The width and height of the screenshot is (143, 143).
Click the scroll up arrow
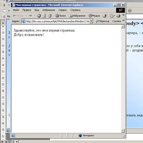pos(123,26)
